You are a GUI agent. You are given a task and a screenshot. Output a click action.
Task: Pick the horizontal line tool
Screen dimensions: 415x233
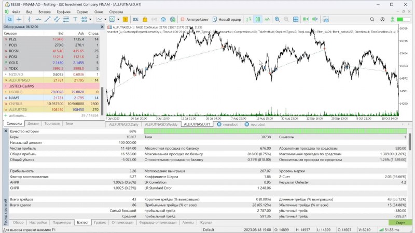[38, 19]
